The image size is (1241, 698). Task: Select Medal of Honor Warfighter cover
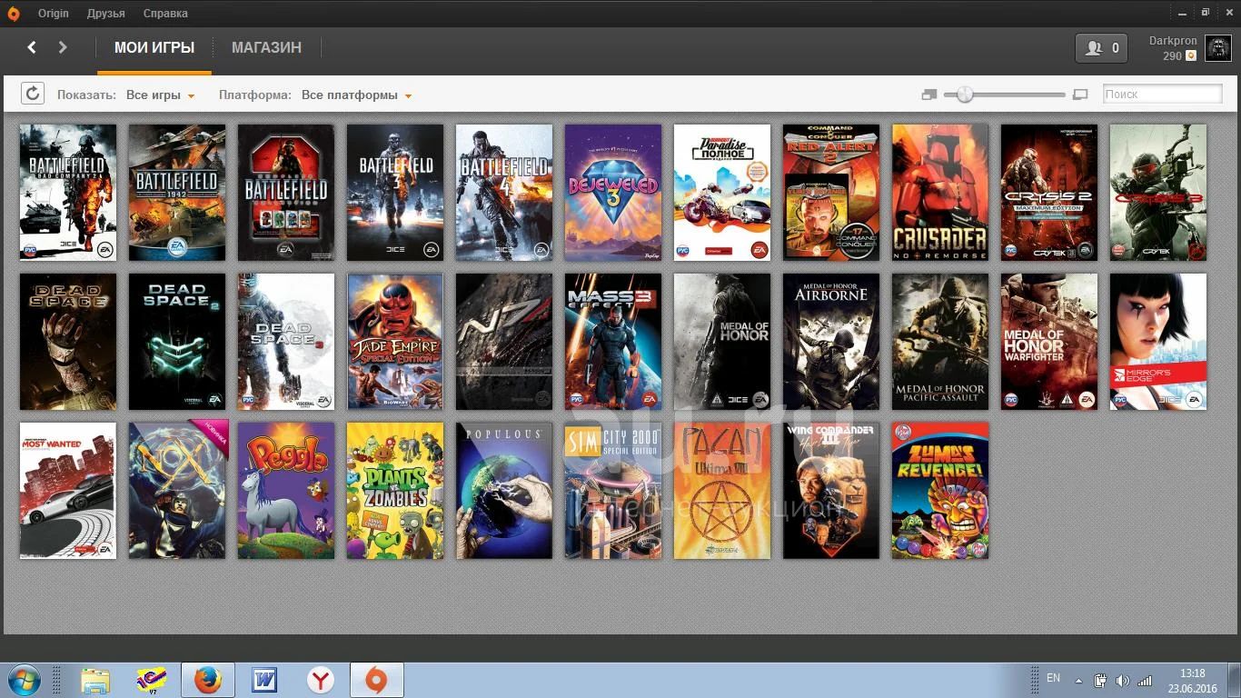click(x=1049, y=342)
